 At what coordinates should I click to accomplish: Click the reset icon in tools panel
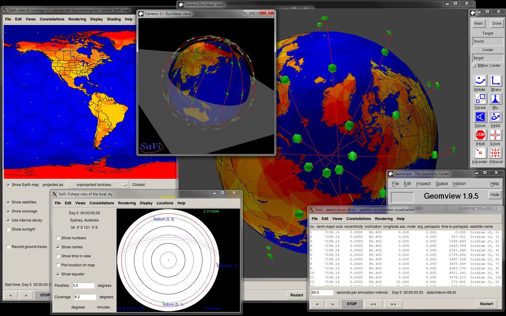[495, 153]
